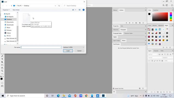This screenshot has height=98, width=174.
Task: Click the default colors icon in the toolbar
Action: [x=1, y=76]
